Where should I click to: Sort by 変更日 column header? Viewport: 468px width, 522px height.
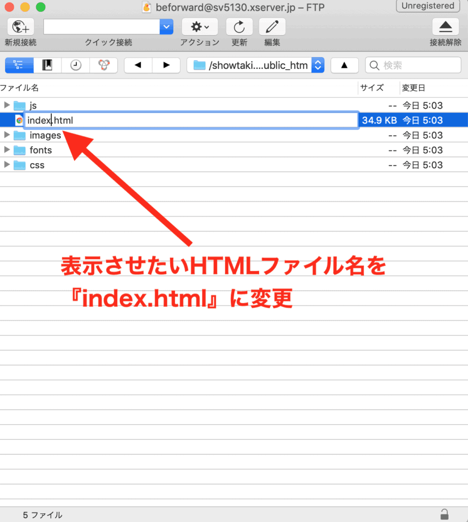click(413, 88)
